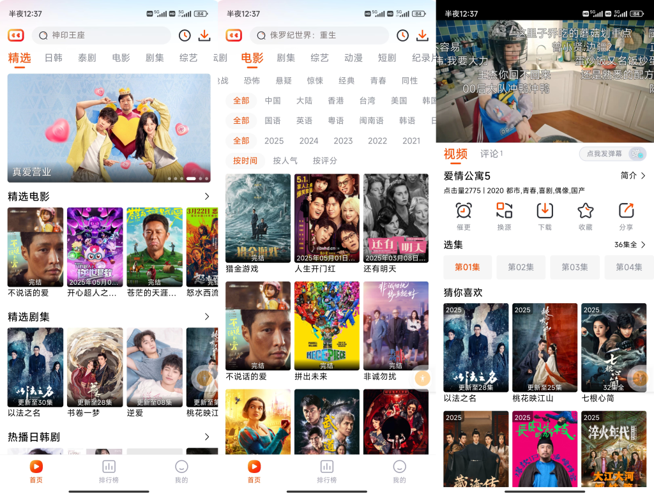Switch to 泰剧 tab in first screen
Viewport: 654px width, 496px height.
pos(87,58)
